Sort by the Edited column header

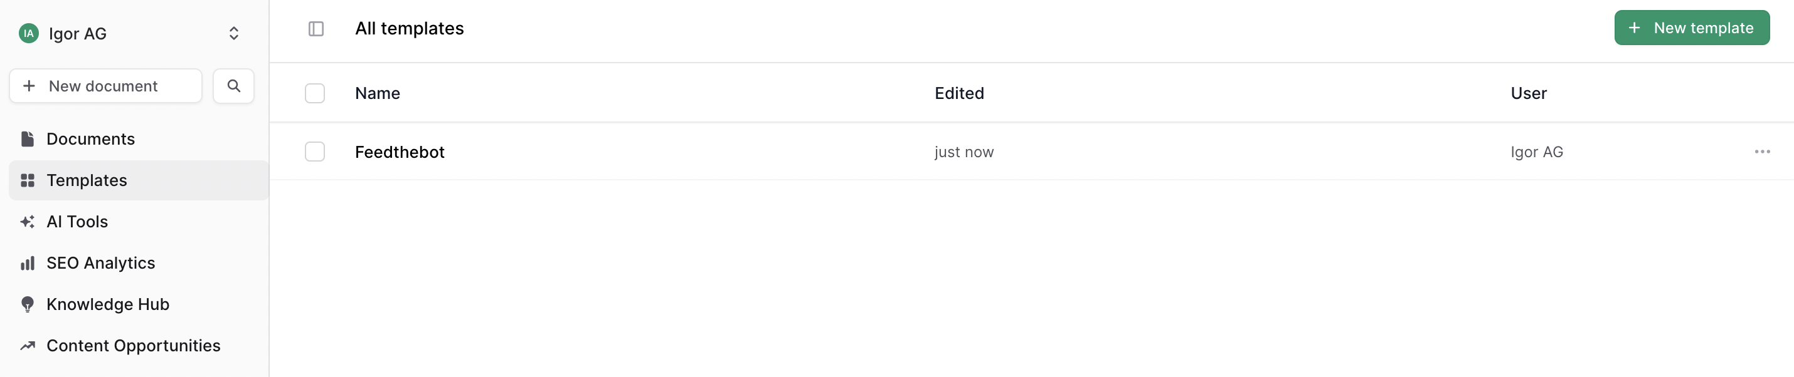point(959,93)
